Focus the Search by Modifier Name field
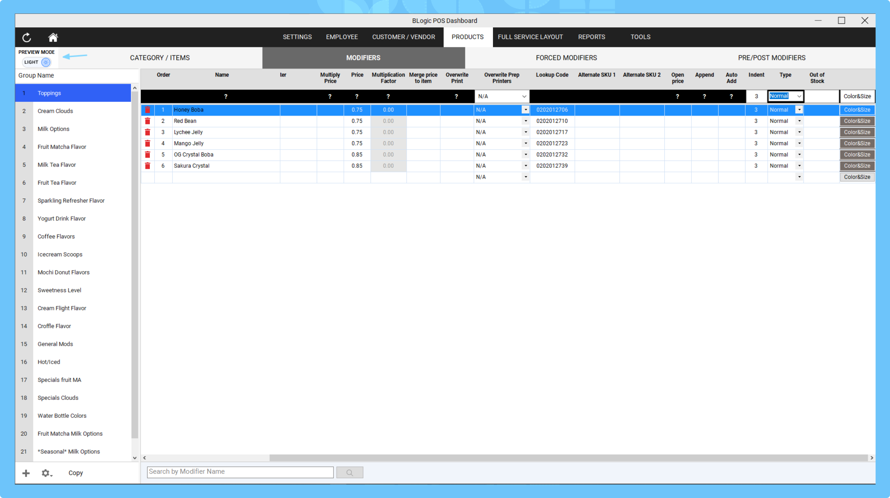Viewport: 890px width, 498px height. (240, 472)
